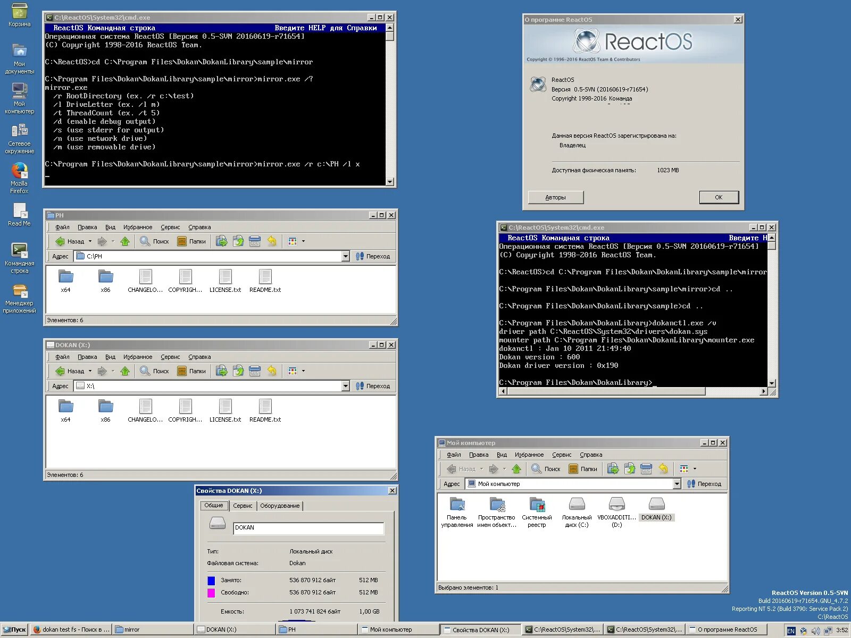Click Copy To icon in DOKAN (X:) toolbar
This screenshot has height=638, width=851.
point(238,371)
